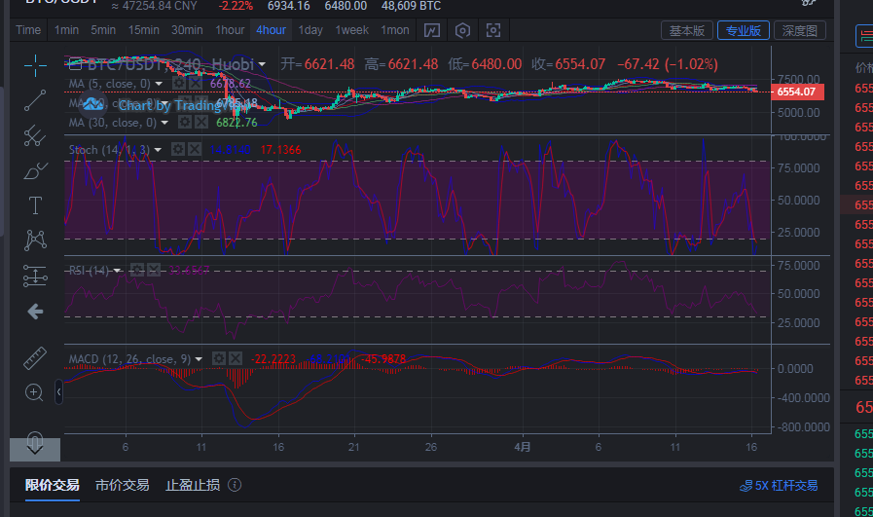Viewport: 873px width, 517px height.
Task: Select the XABCD pattern tool
Action: click(x=35, y=240)
